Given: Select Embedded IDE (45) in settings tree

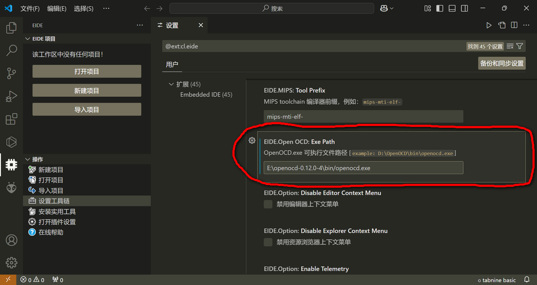Looking at the screenshot, I should point(206,95).
